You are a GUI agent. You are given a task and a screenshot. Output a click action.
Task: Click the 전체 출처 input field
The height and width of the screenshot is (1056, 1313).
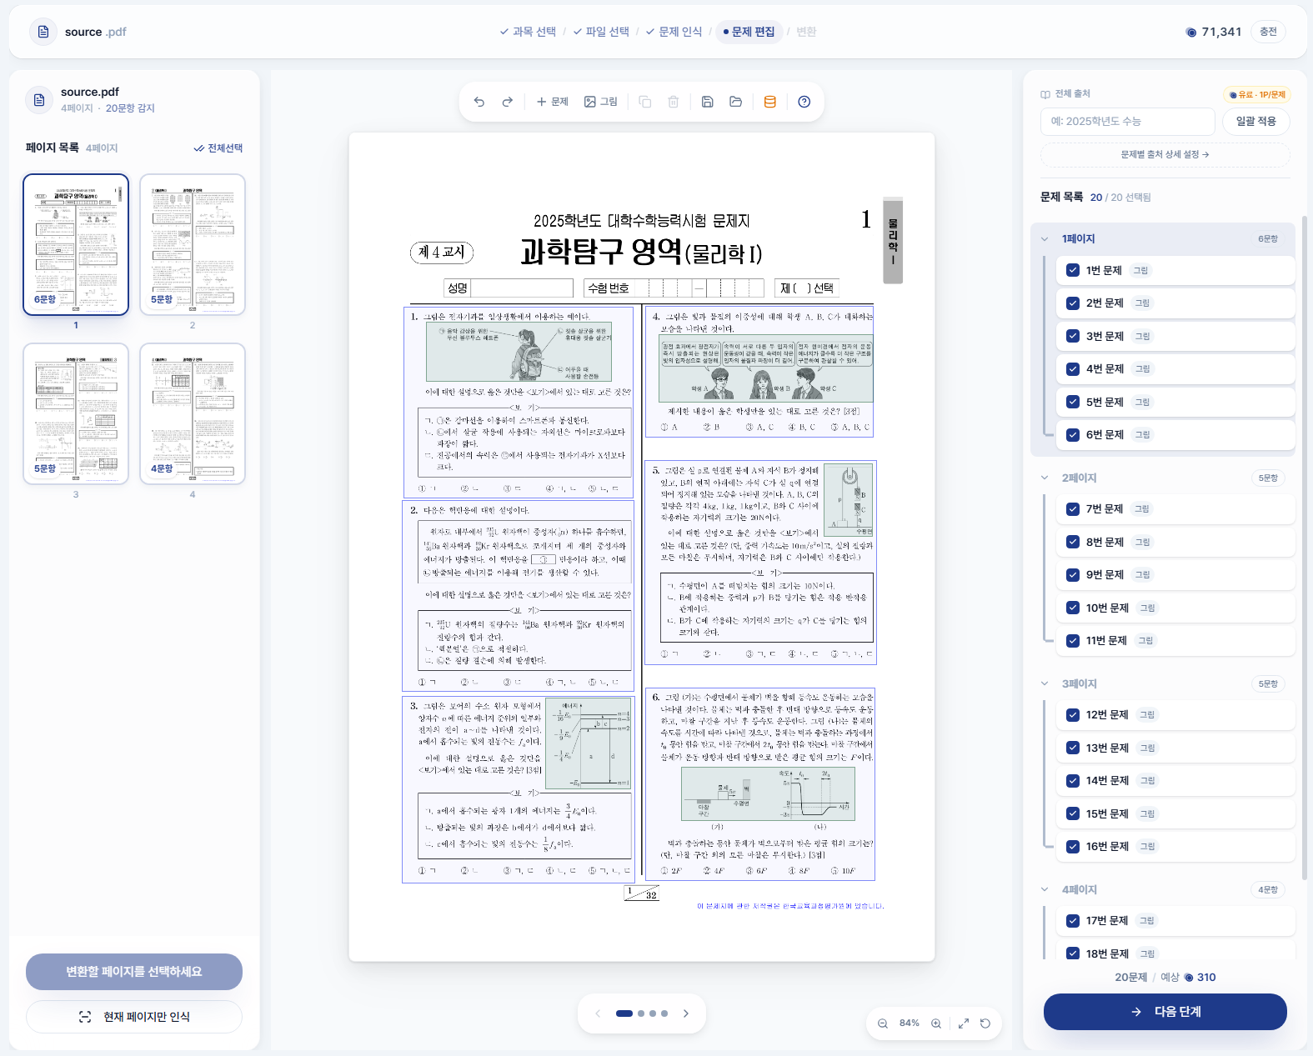(1128, 121)
